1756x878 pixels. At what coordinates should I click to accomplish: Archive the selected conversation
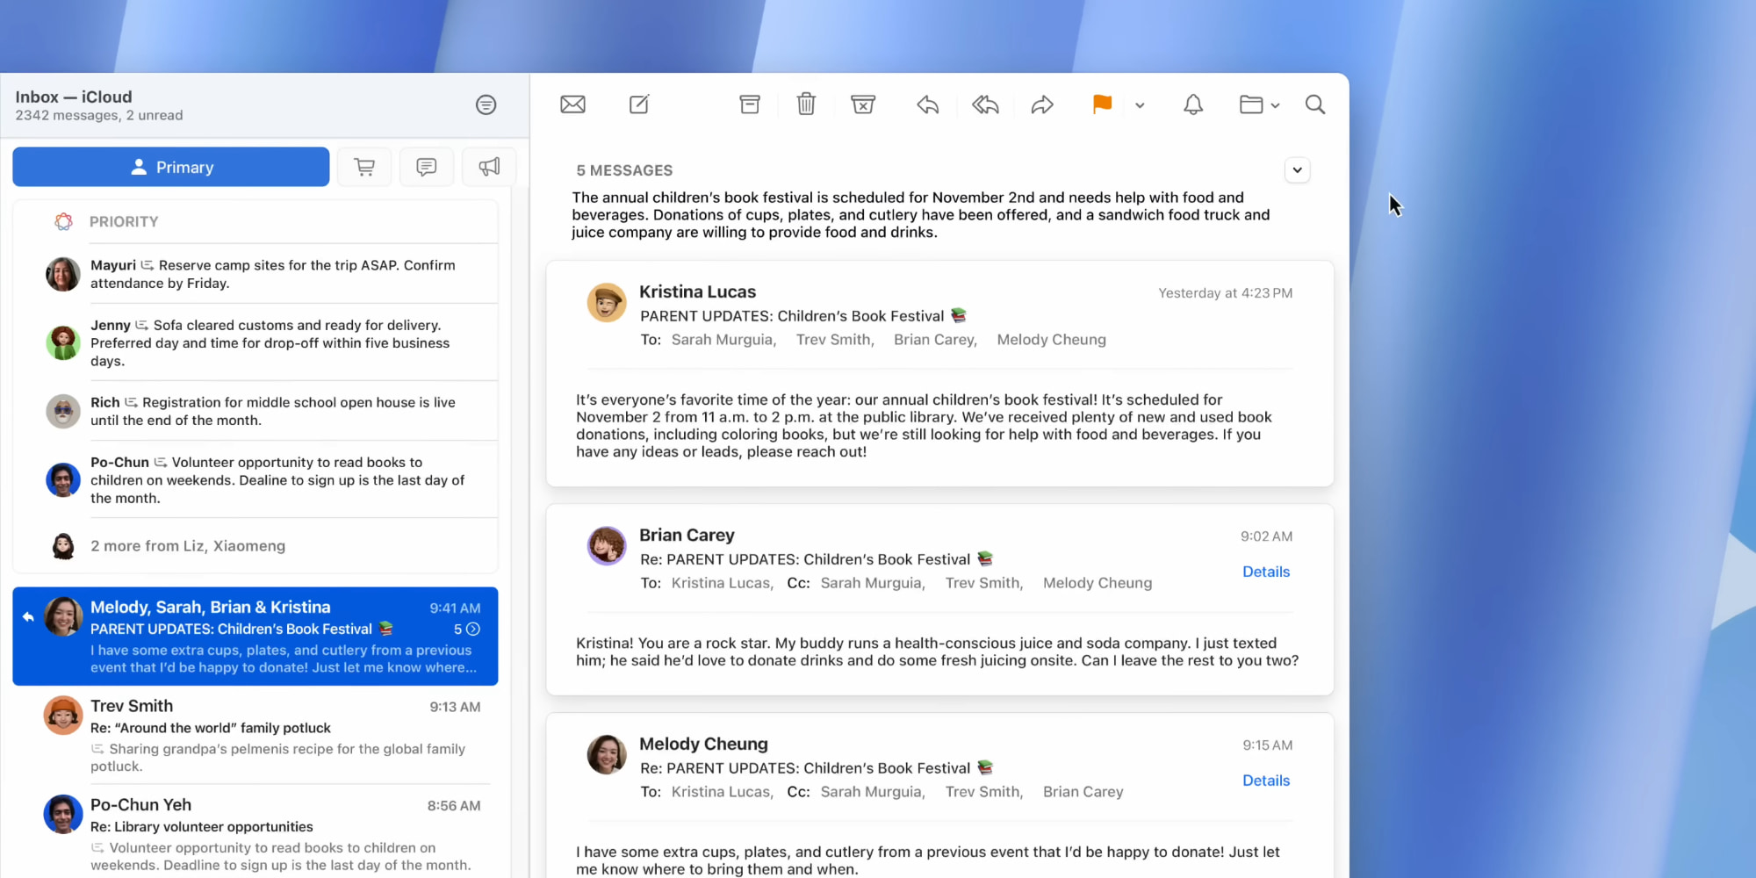(x=749, y=104)
